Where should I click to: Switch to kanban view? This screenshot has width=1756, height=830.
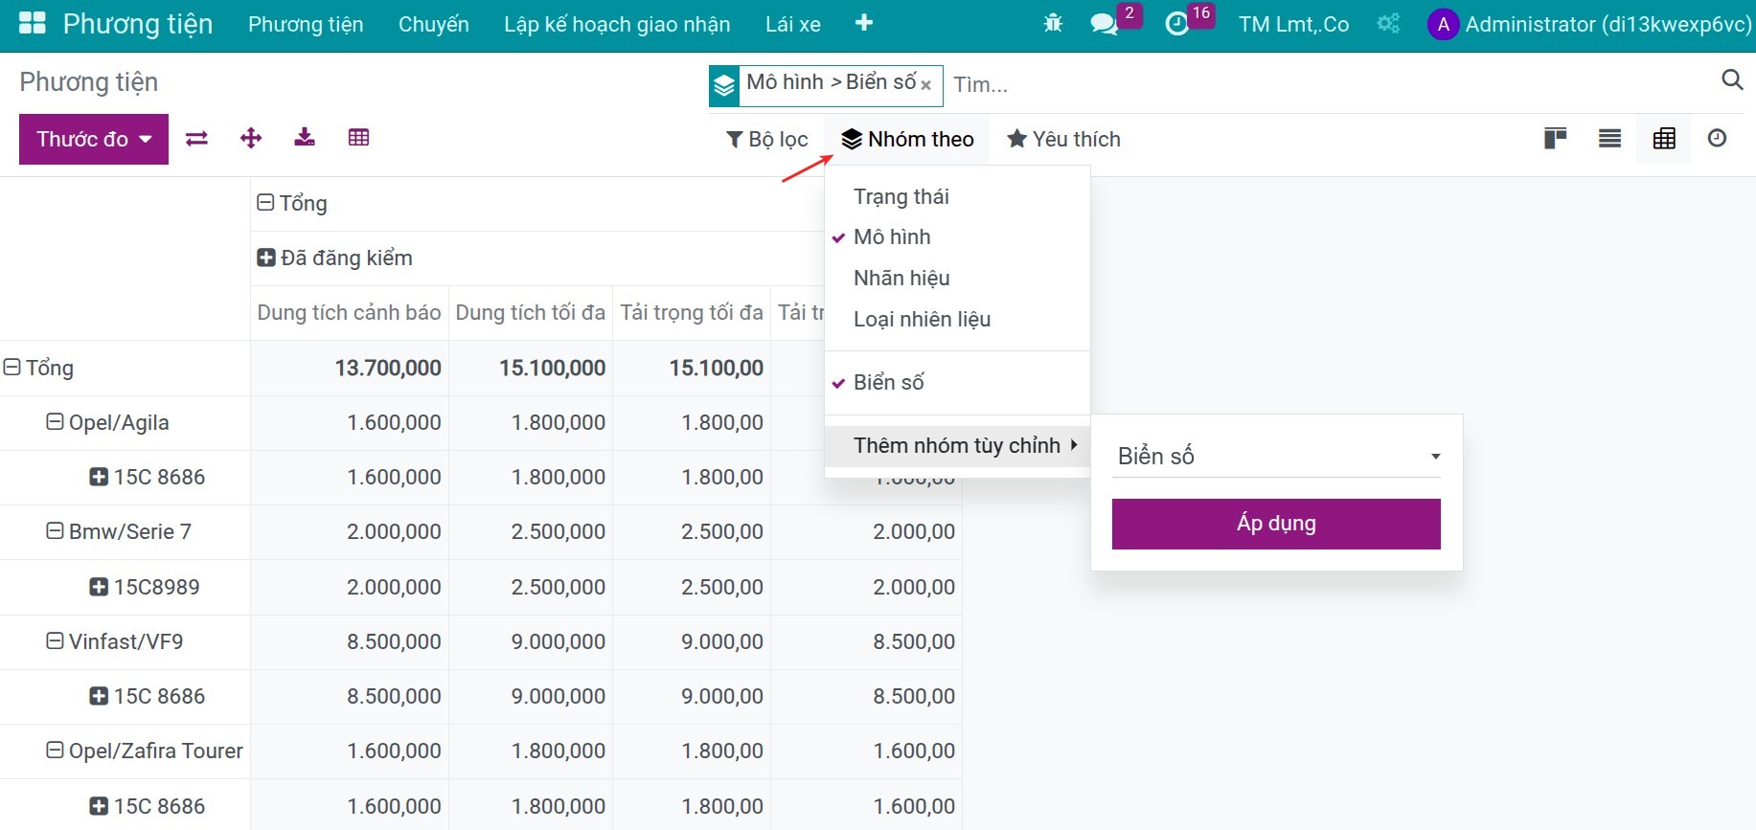(x=1555, y=139)
